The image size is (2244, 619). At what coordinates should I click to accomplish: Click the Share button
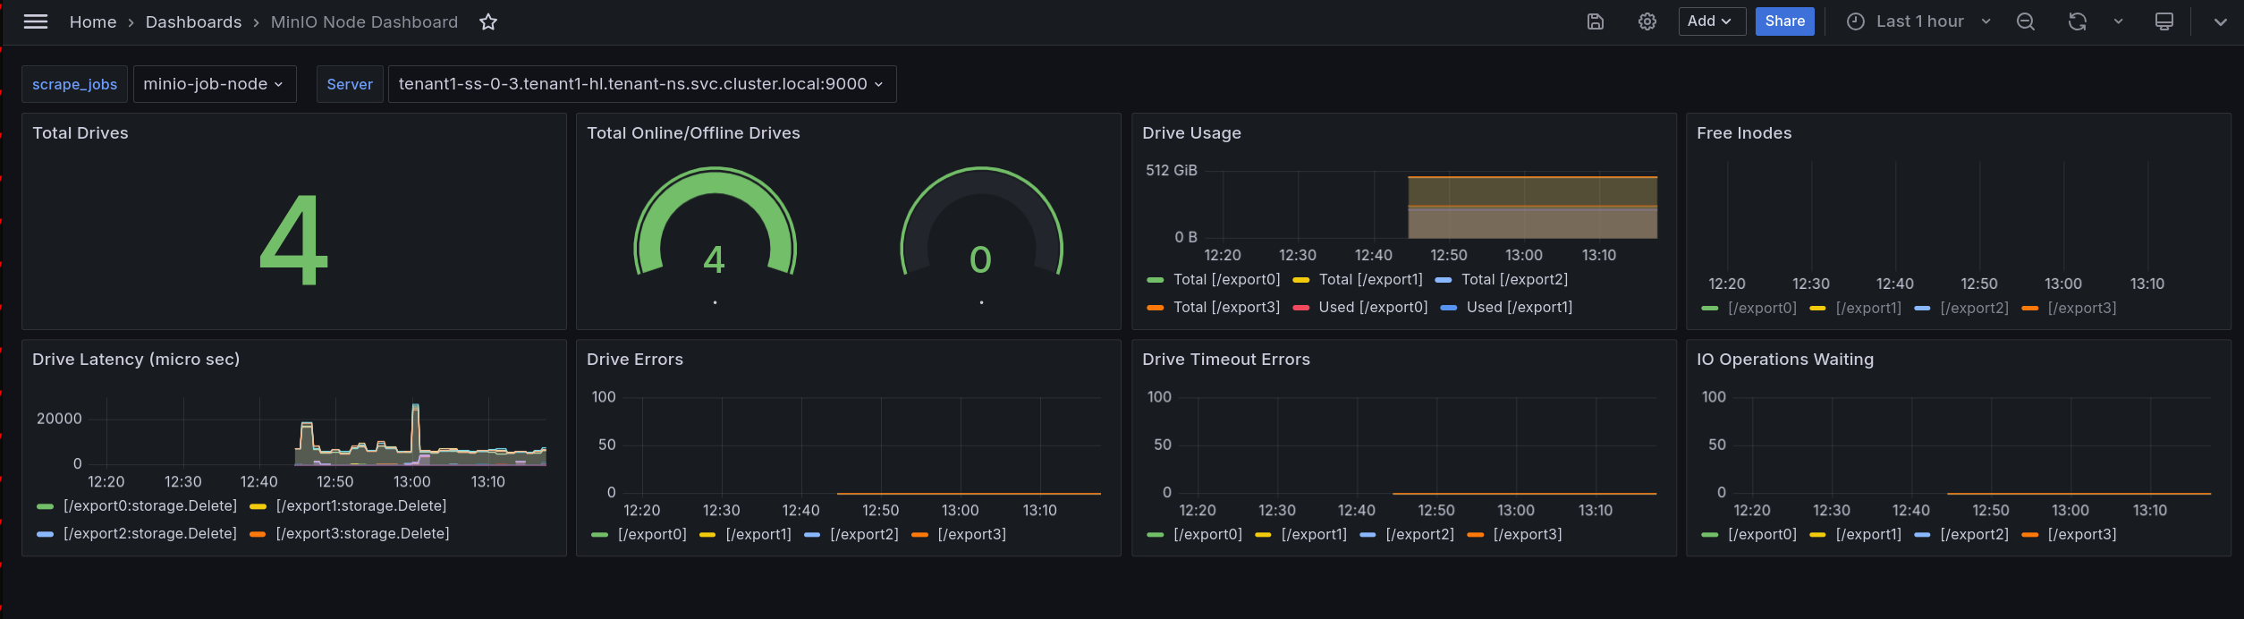1784,21
